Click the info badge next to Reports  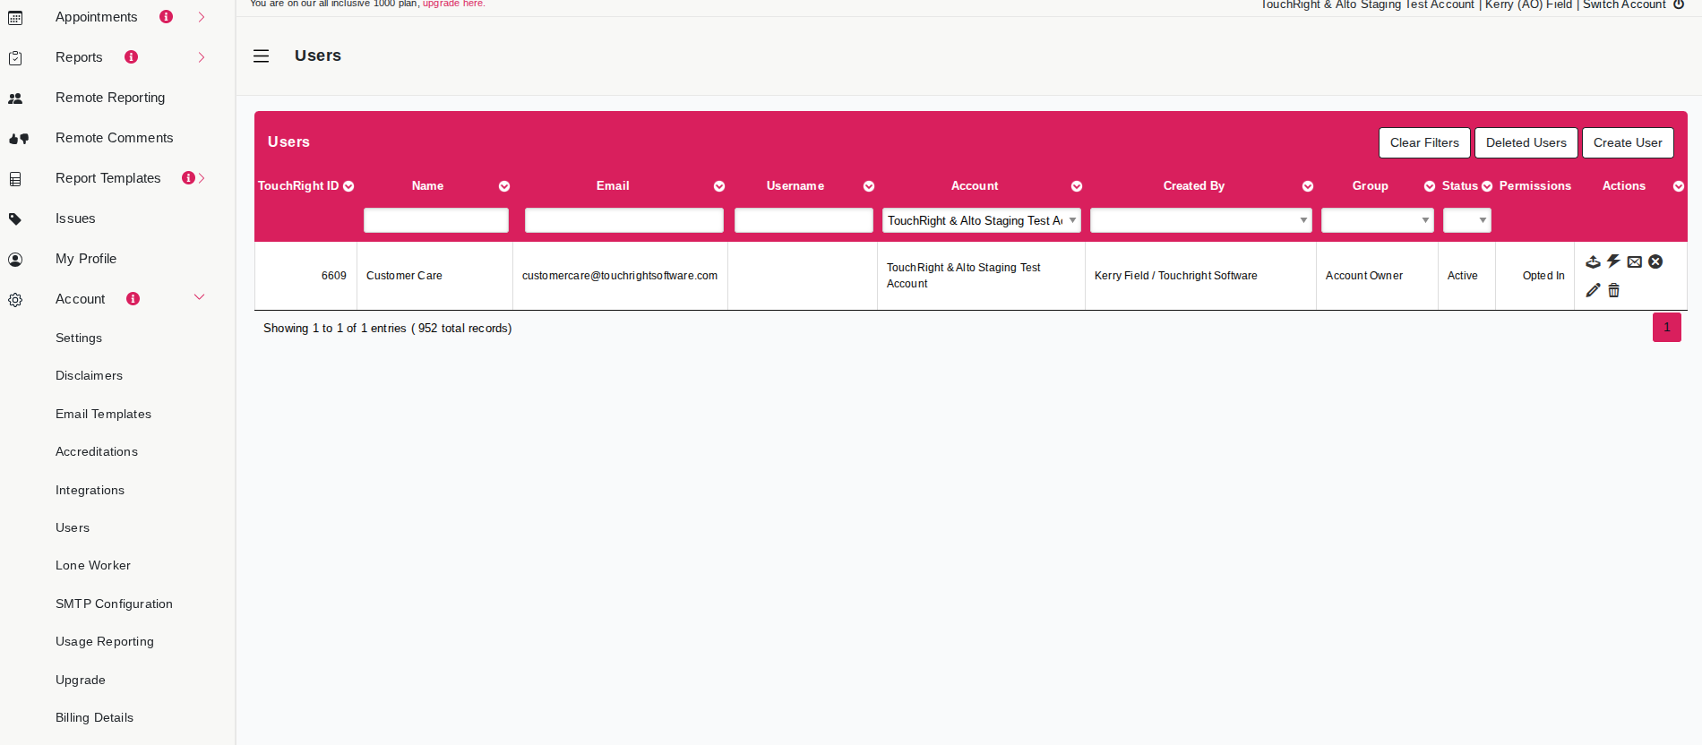coord(132,57)
